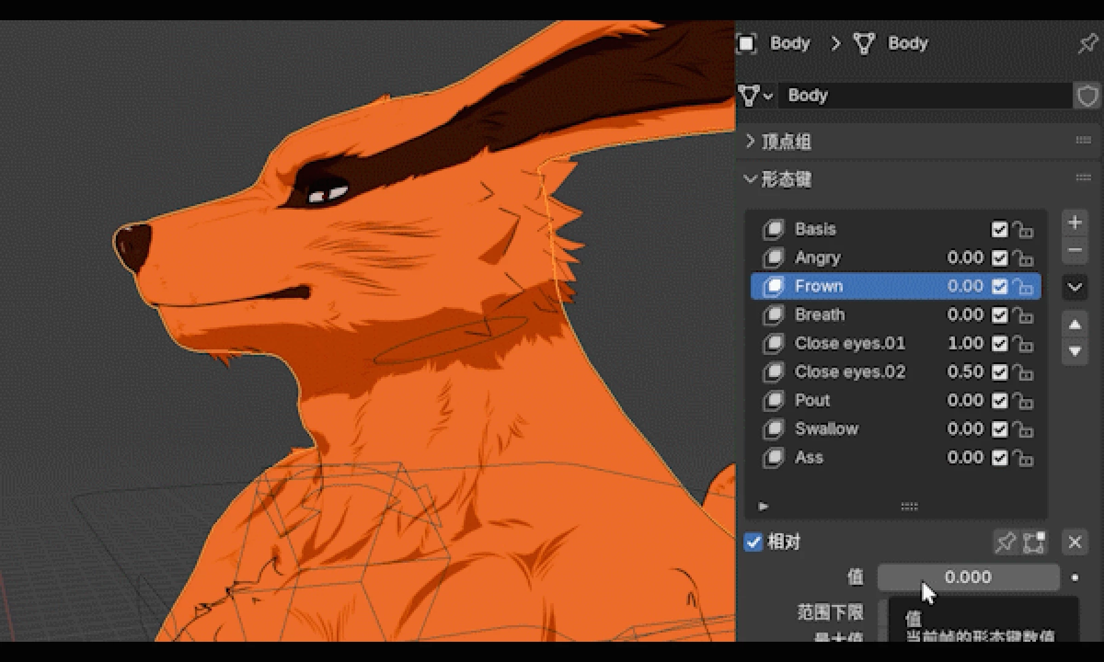Toggle Swallow shape key checkbox
The image size is (1104, 662).
pos(1000,429)
